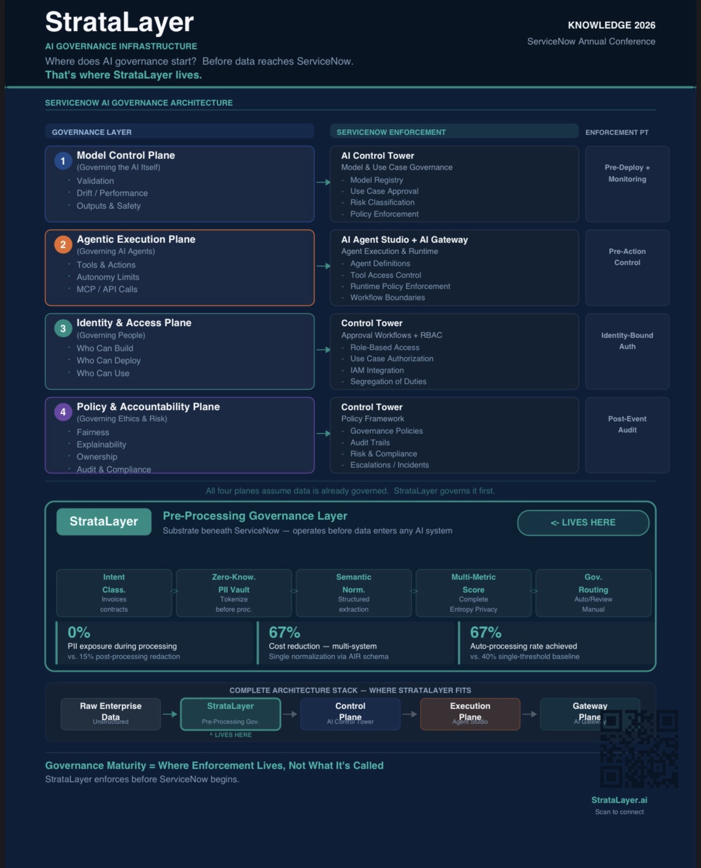Click the Agentic Execution Plane title
The image size is (701, 868).
(136, 239)
